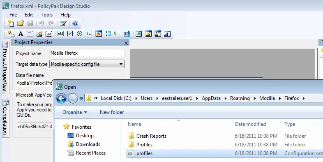The image size is (323, 162).
Task: Select Desktop under Favorites
Action: click(81, 135)
